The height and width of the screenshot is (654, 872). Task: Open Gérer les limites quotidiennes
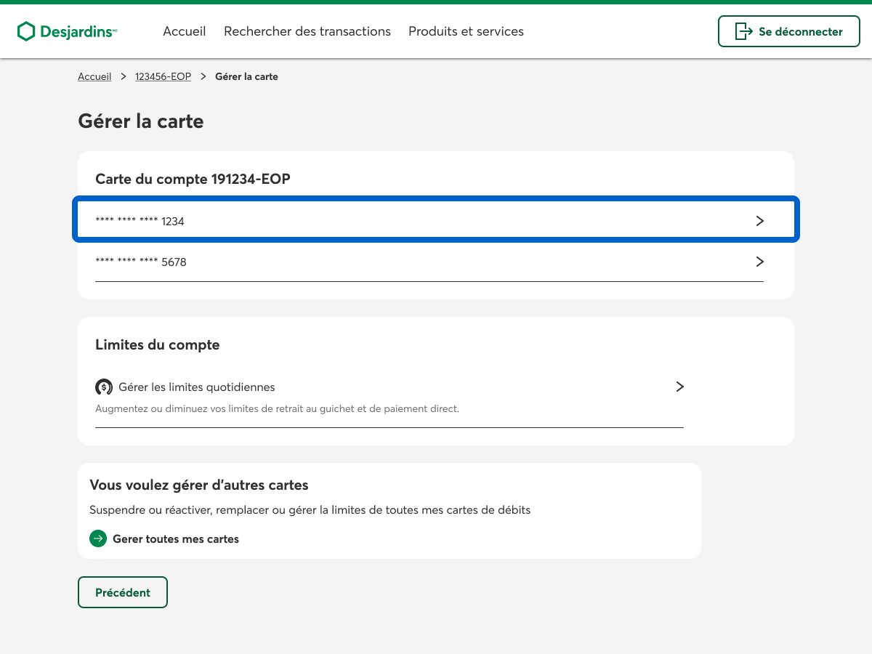pyautogui.click(x=197, y=387)
